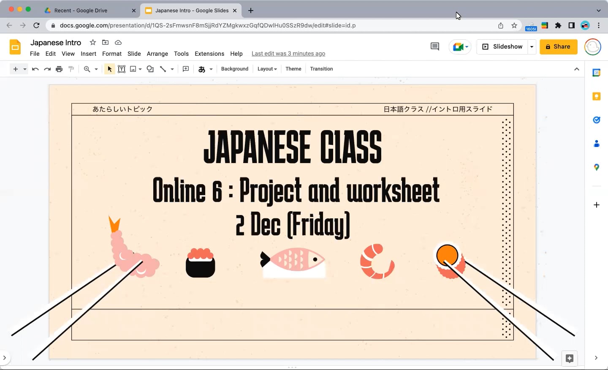Open the Layout dropdown

pos(267,69)
